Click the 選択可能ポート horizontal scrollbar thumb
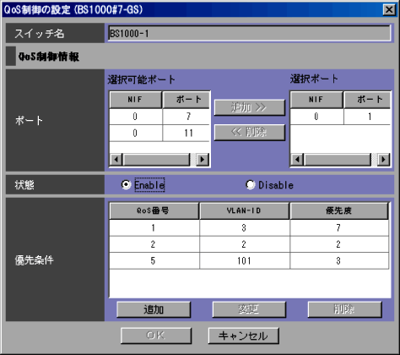This screenshot has width=400, height=355. 156,160
